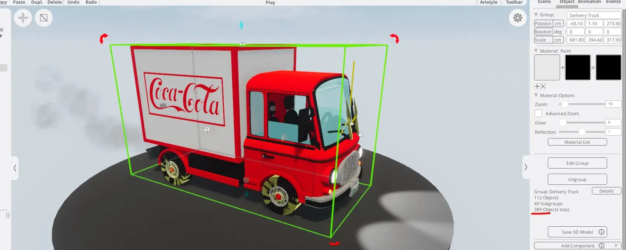Click the Edit Group button
The width and height of the screenshot is (626, 250).
tap(577, 163)
